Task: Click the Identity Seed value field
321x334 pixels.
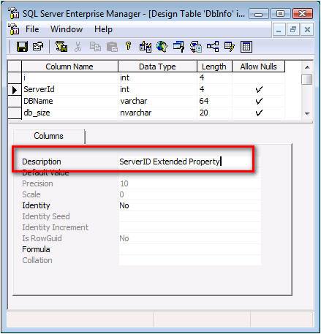Action: (190, 216)
